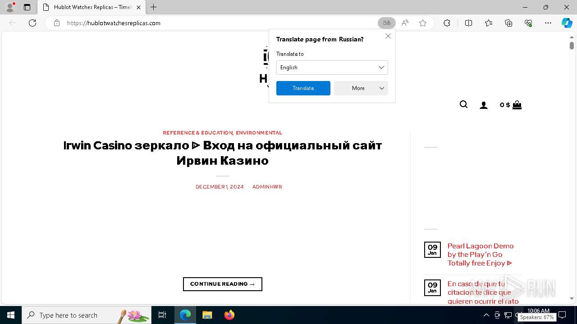Open the Copilot sidebar

[x=567, y=23]
